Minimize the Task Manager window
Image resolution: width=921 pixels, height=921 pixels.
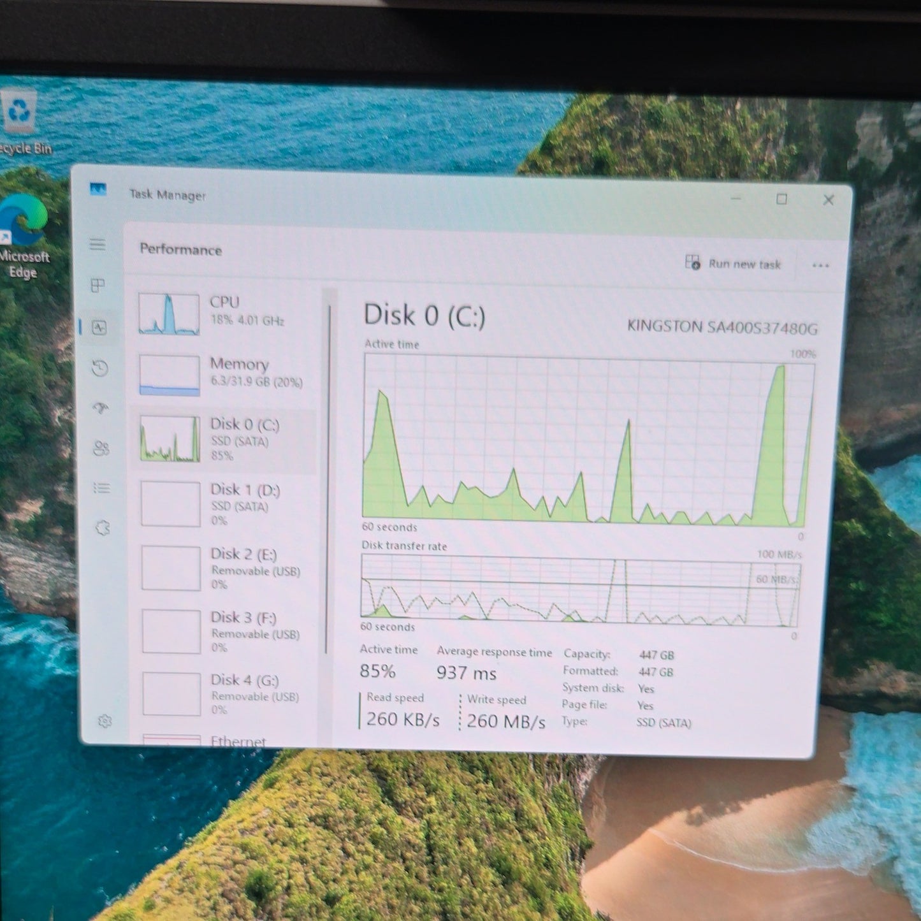pyautogui.click(x=736, y=198)
